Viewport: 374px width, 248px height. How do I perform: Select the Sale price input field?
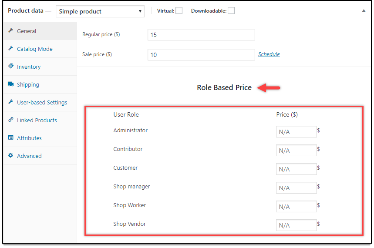pyautogui.click(x=201, y=55)
